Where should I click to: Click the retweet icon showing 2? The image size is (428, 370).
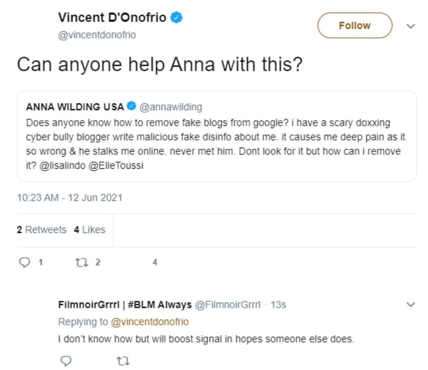(82, 263)
